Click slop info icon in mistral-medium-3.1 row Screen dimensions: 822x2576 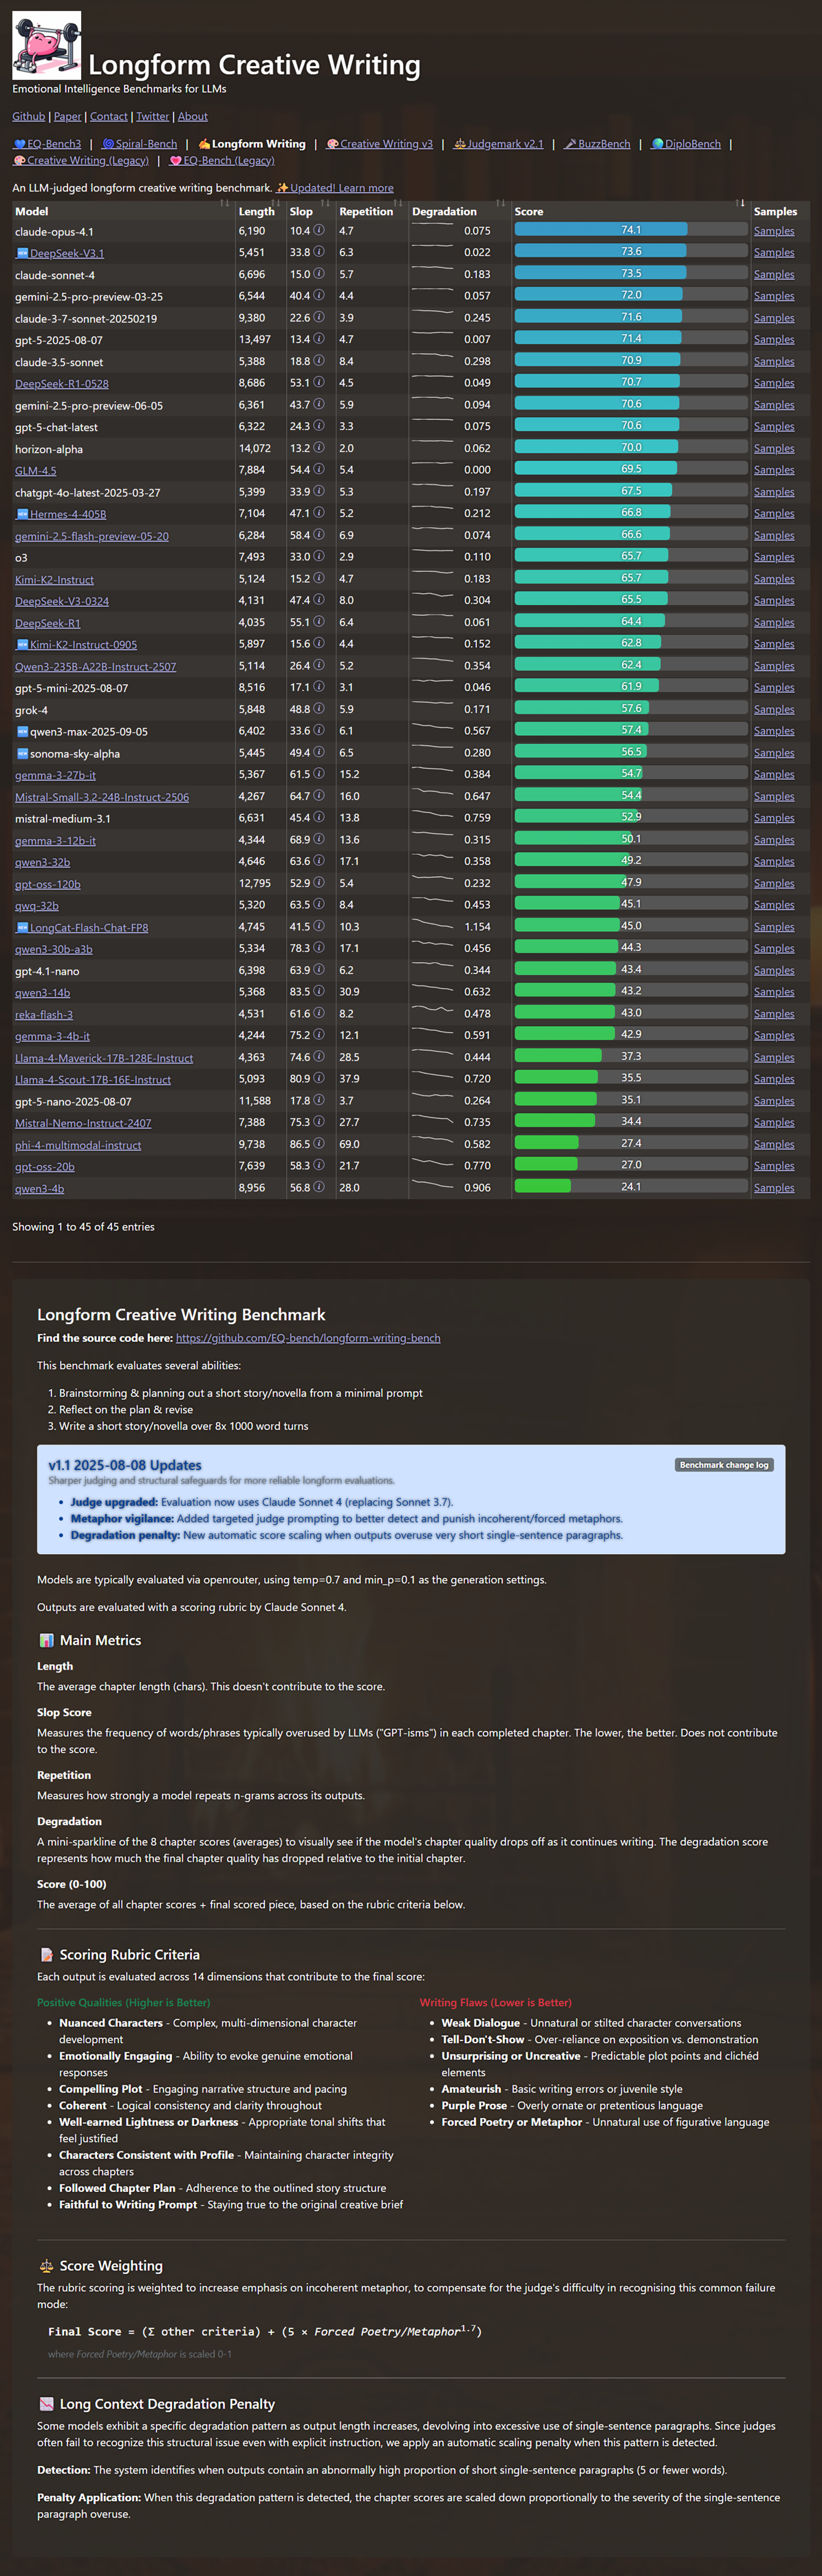319,818
